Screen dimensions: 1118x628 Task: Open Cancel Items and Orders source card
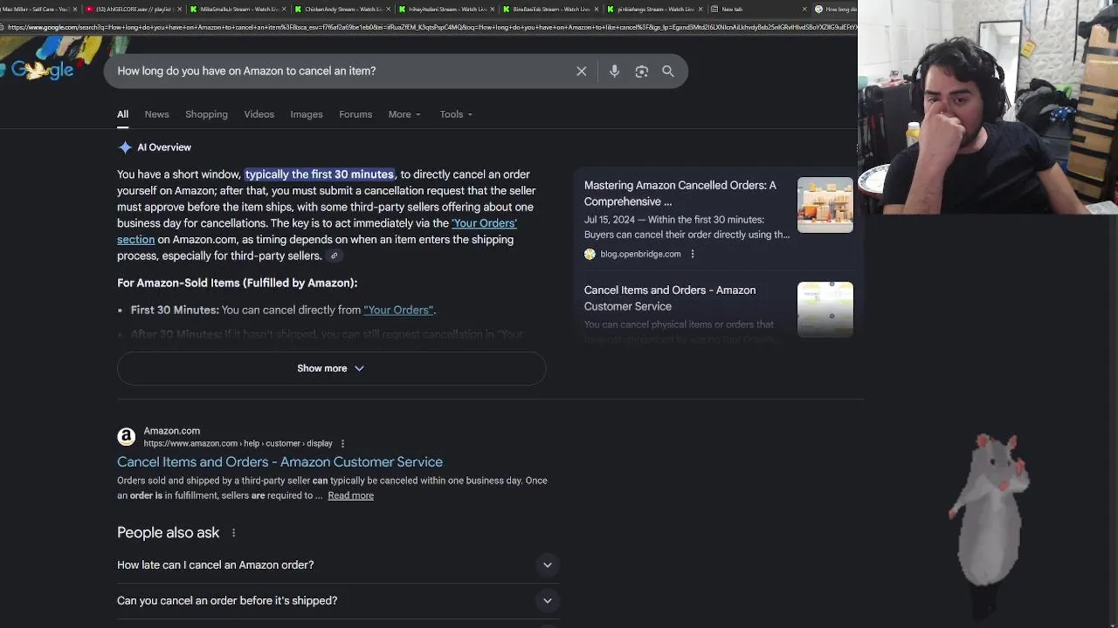670,298
